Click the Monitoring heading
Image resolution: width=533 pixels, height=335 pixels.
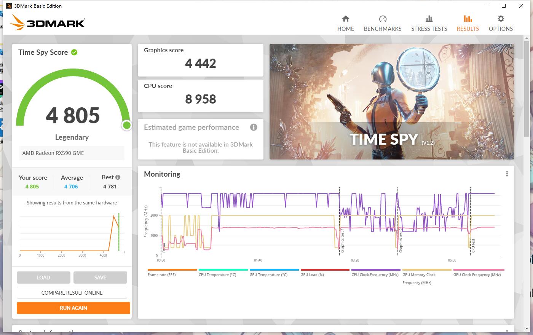click(162, 174)
